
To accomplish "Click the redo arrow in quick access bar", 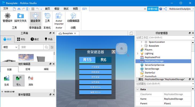I will (x=23, y=9).
